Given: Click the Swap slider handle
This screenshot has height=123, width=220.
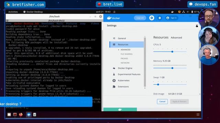Looking at the screenshot, I should click(x=158, y=84).
